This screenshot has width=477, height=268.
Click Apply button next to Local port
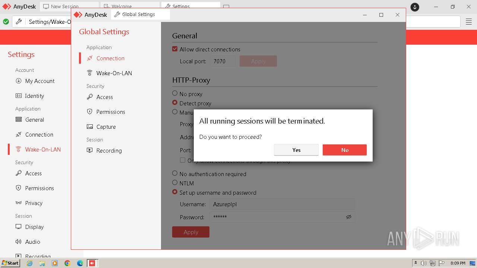258,61
